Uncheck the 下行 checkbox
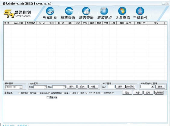This screenshot has width=170, height=126. [x=94, y=93]
